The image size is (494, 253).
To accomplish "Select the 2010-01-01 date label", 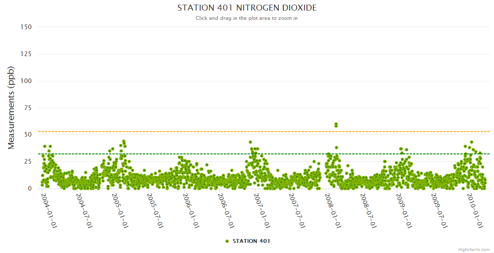I will click(475, 210).
